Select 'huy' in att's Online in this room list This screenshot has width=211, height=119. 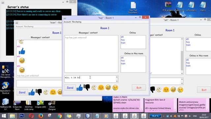tap(188, 63)
